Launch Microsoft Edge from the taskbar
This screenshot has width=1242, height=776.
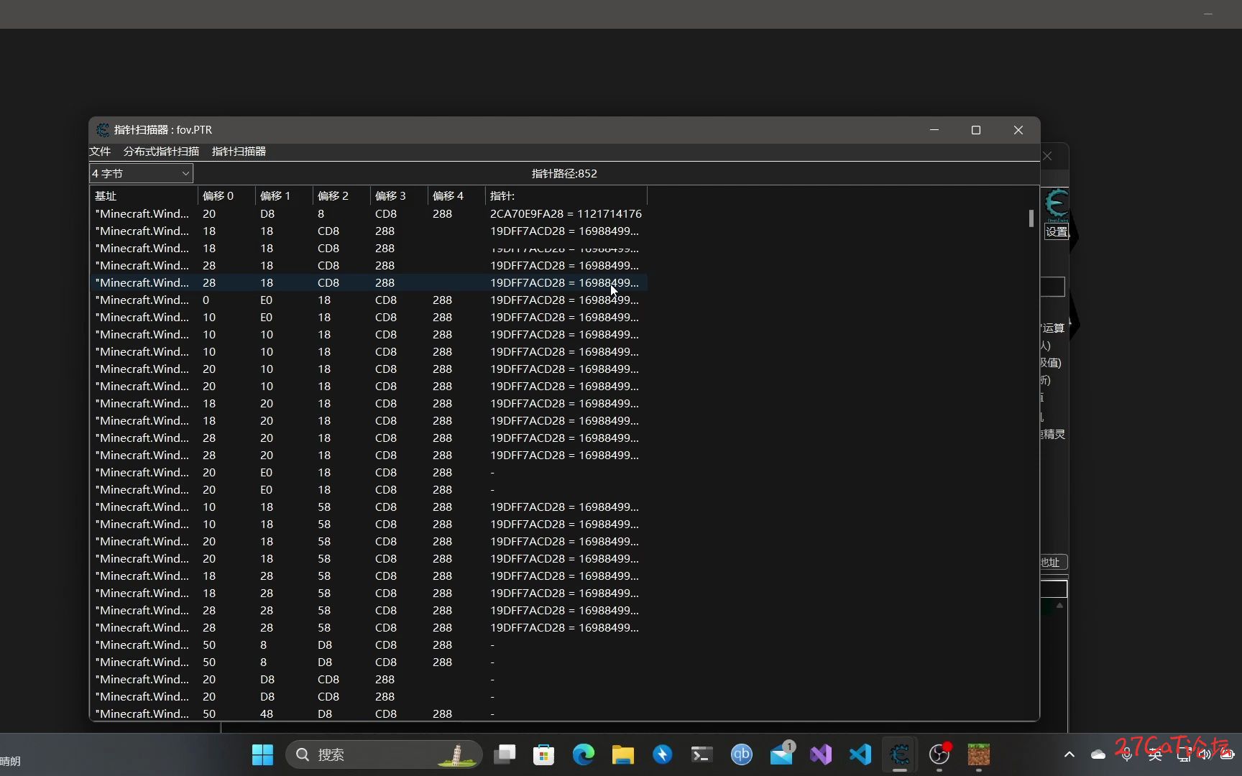click(x=584, y=754)
